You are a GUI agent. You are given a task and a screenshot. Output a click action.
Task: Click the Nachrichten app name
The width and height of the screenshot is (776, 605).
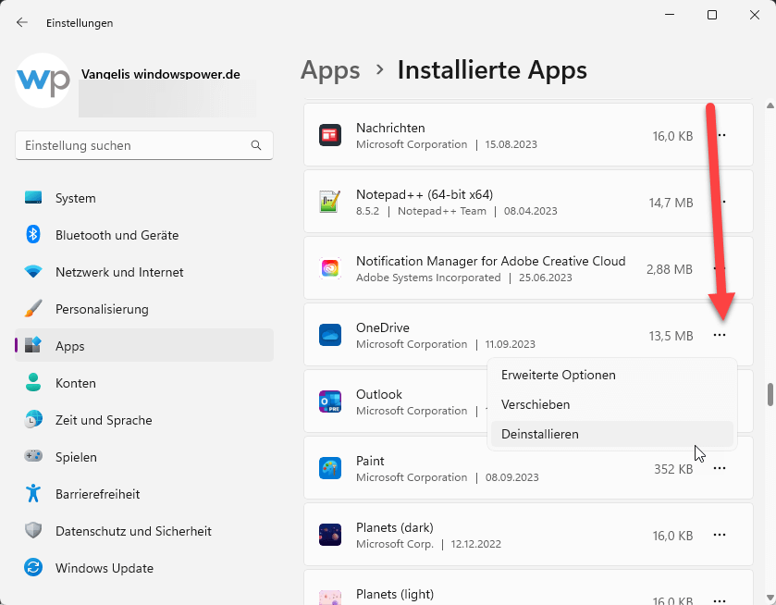390,128
